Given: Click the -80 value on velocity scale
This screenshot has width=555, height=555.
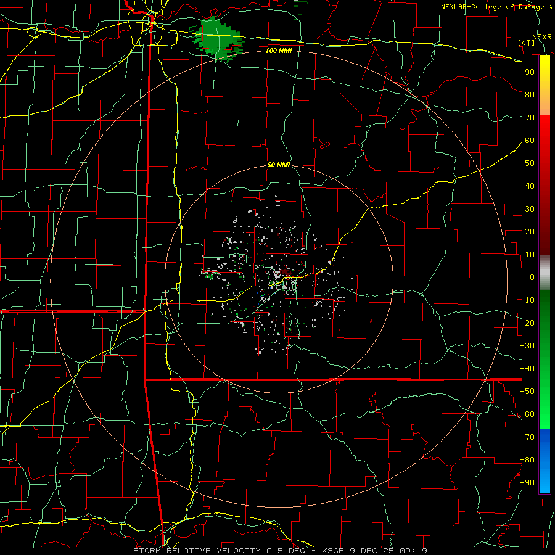Looking at the screenshot, I should coord(527,460).
